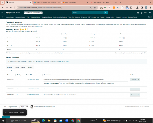153x123 pixels.
Task: Click the bookmark flag icon left of Account Health
Action: [x=2, y=17]
